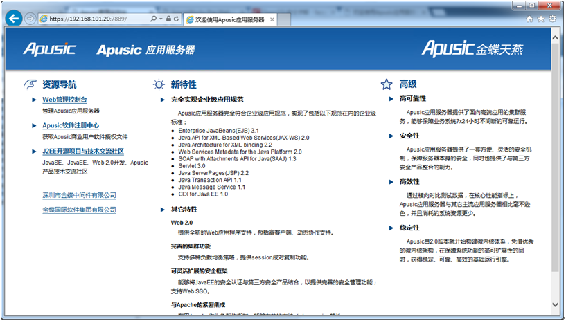This screenshot has height=321, width=566.
Task: Click the arrow bullet beside 稳定性
Action: click(x=391, y=228)
